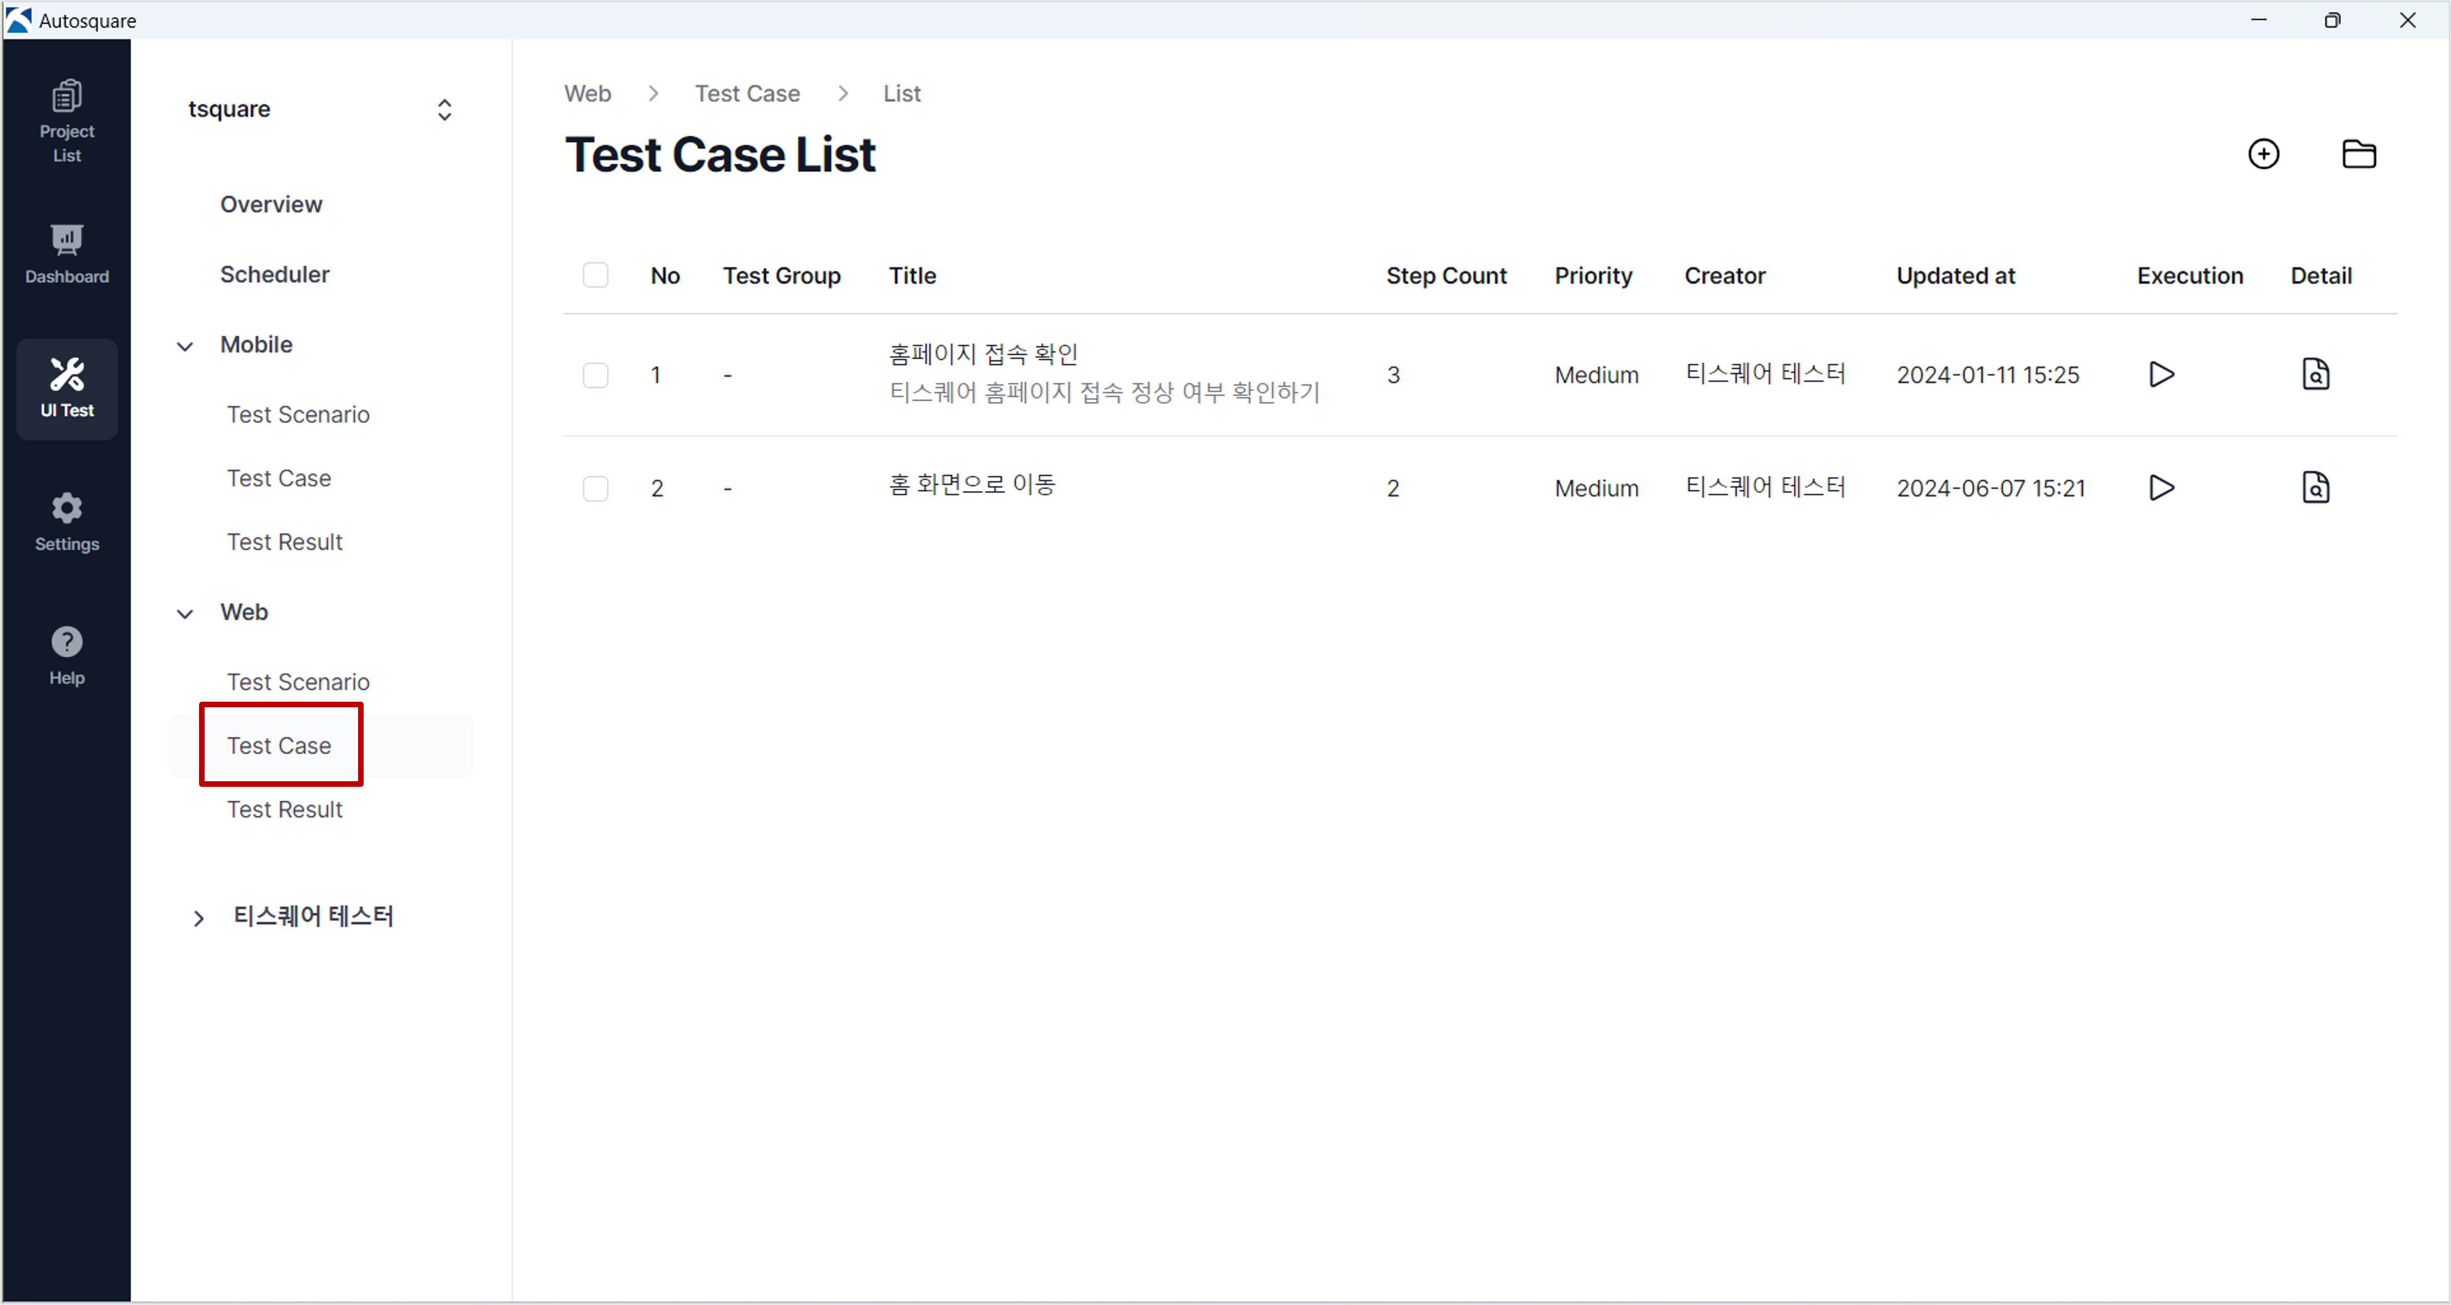Click the title 홈페이지 접속 확인
This screenshot has width=2451, height=1305.
(x=983, y=354)
